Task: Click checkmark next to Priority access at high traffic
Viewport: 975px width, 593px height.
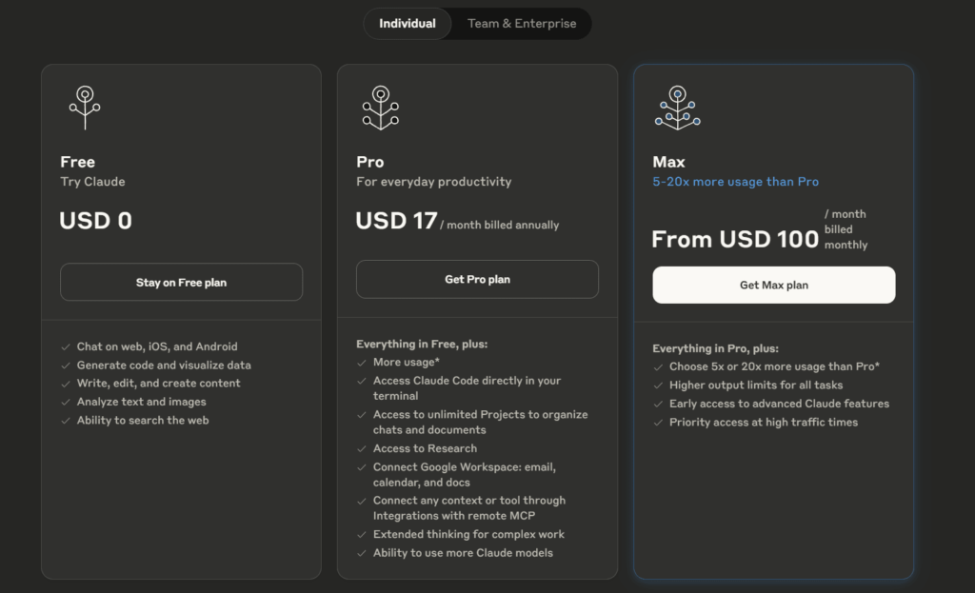Action: 658,423
